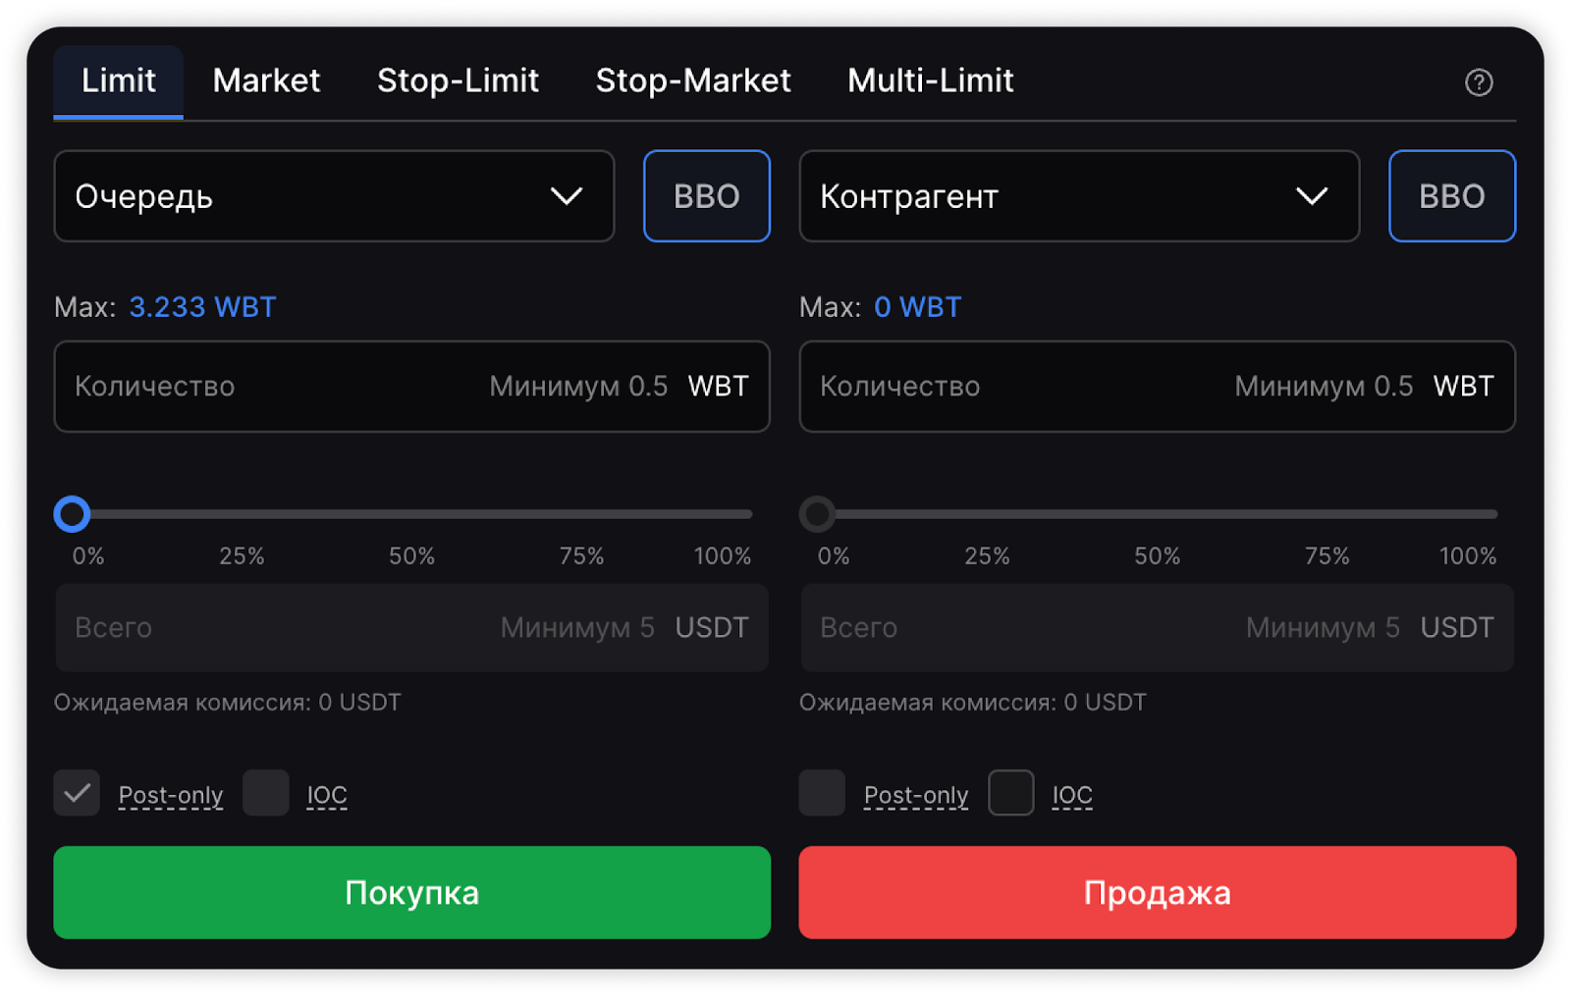Expand the Контрагент price dropdown
The width and height of the screenshot is (1571, 996).
pyautogui.click(x=1078, y=196)
